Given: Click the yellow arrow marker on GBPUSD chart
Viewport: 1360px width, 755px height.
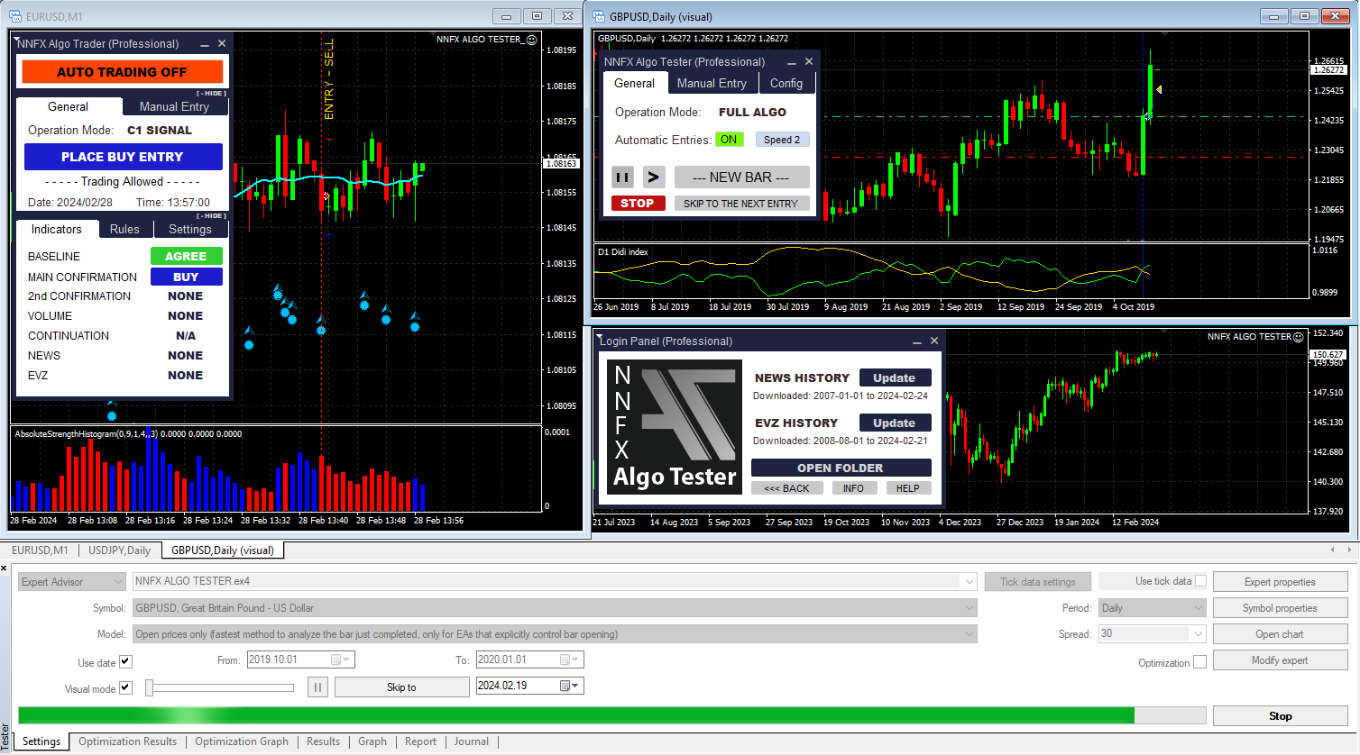Looking at the screenshot, I should coord(1158,89).
